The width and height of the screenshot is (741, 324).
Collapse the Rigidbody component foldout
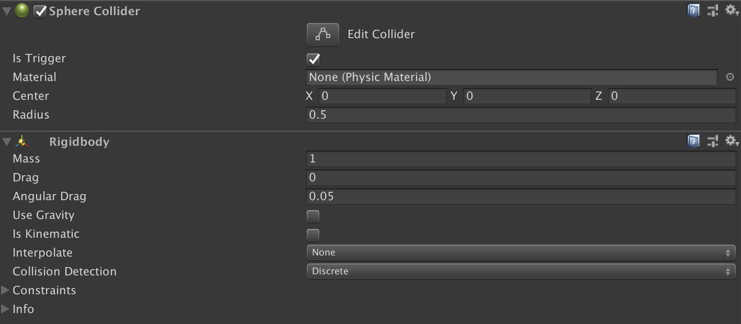point(6,140)
